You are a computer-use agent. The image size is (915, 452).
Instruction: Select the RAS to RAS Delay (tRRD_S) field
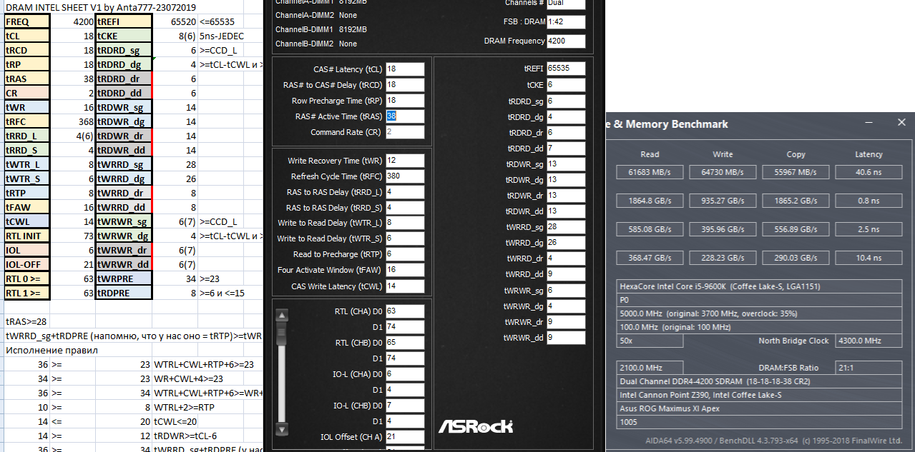(x=405, y=208)
